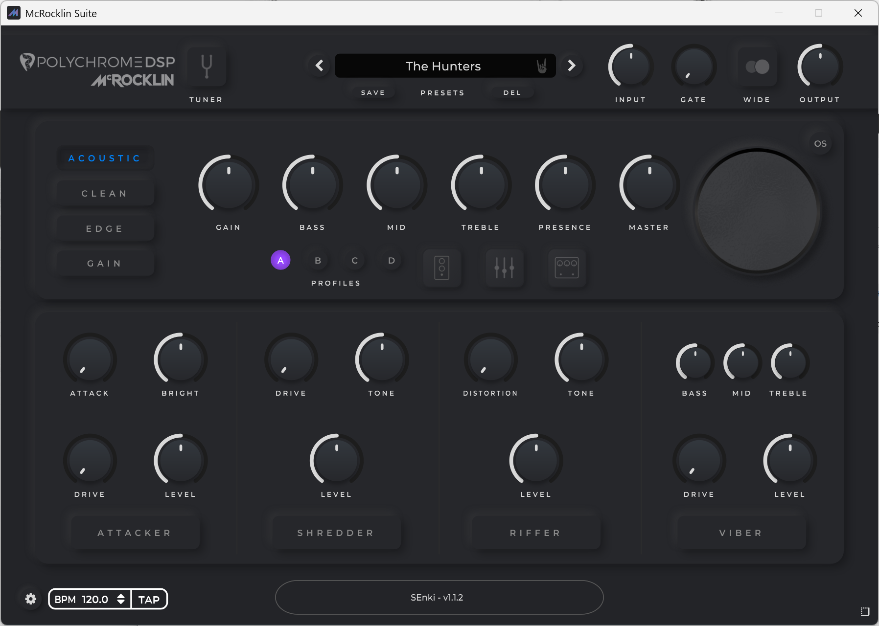Viewport: 879px width, 626px height.
Task: Open the PRESETS browser
Action: click(442, 92)
